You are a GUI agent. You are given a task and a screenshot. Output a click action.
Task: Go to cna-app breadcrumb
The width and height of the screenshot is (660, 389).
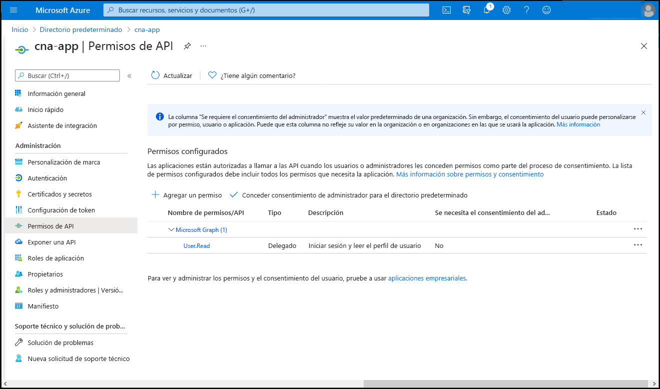click(147, 29)
